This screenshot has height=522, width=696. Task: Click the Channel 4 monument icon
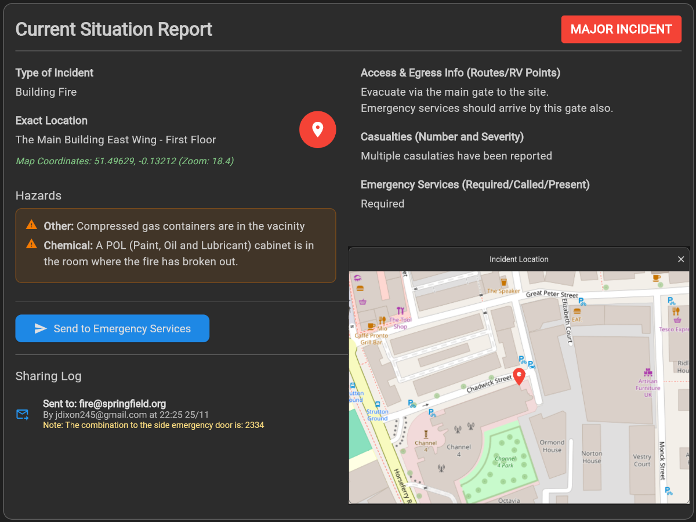tap(426, 433)
